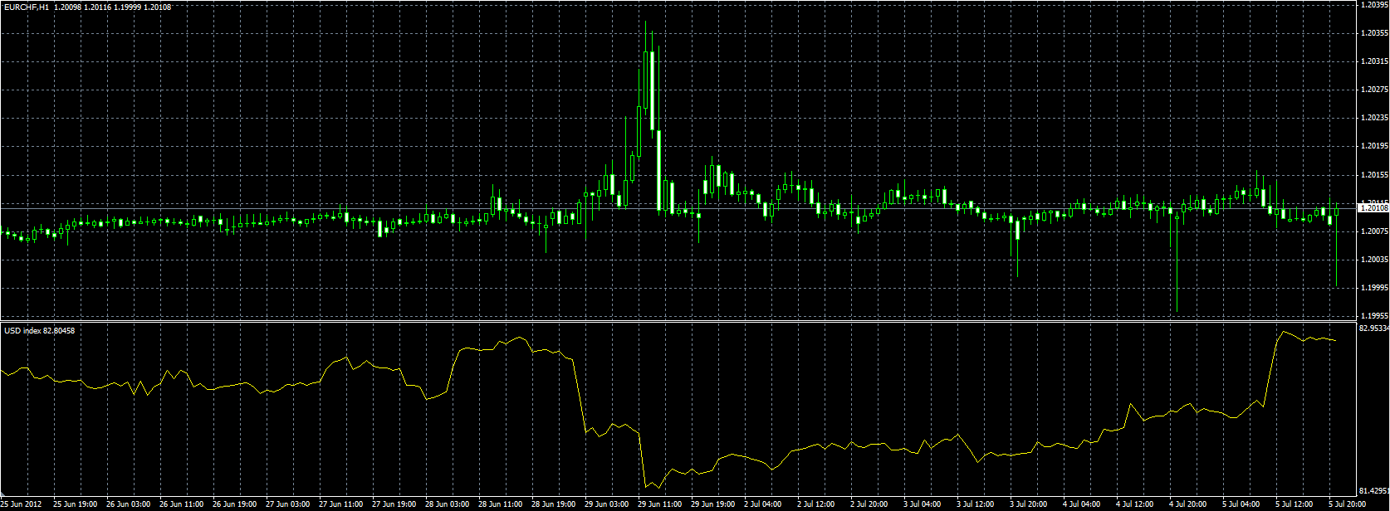Click the '27 Jun 11:00' time axis label

[x=341, y=504]
